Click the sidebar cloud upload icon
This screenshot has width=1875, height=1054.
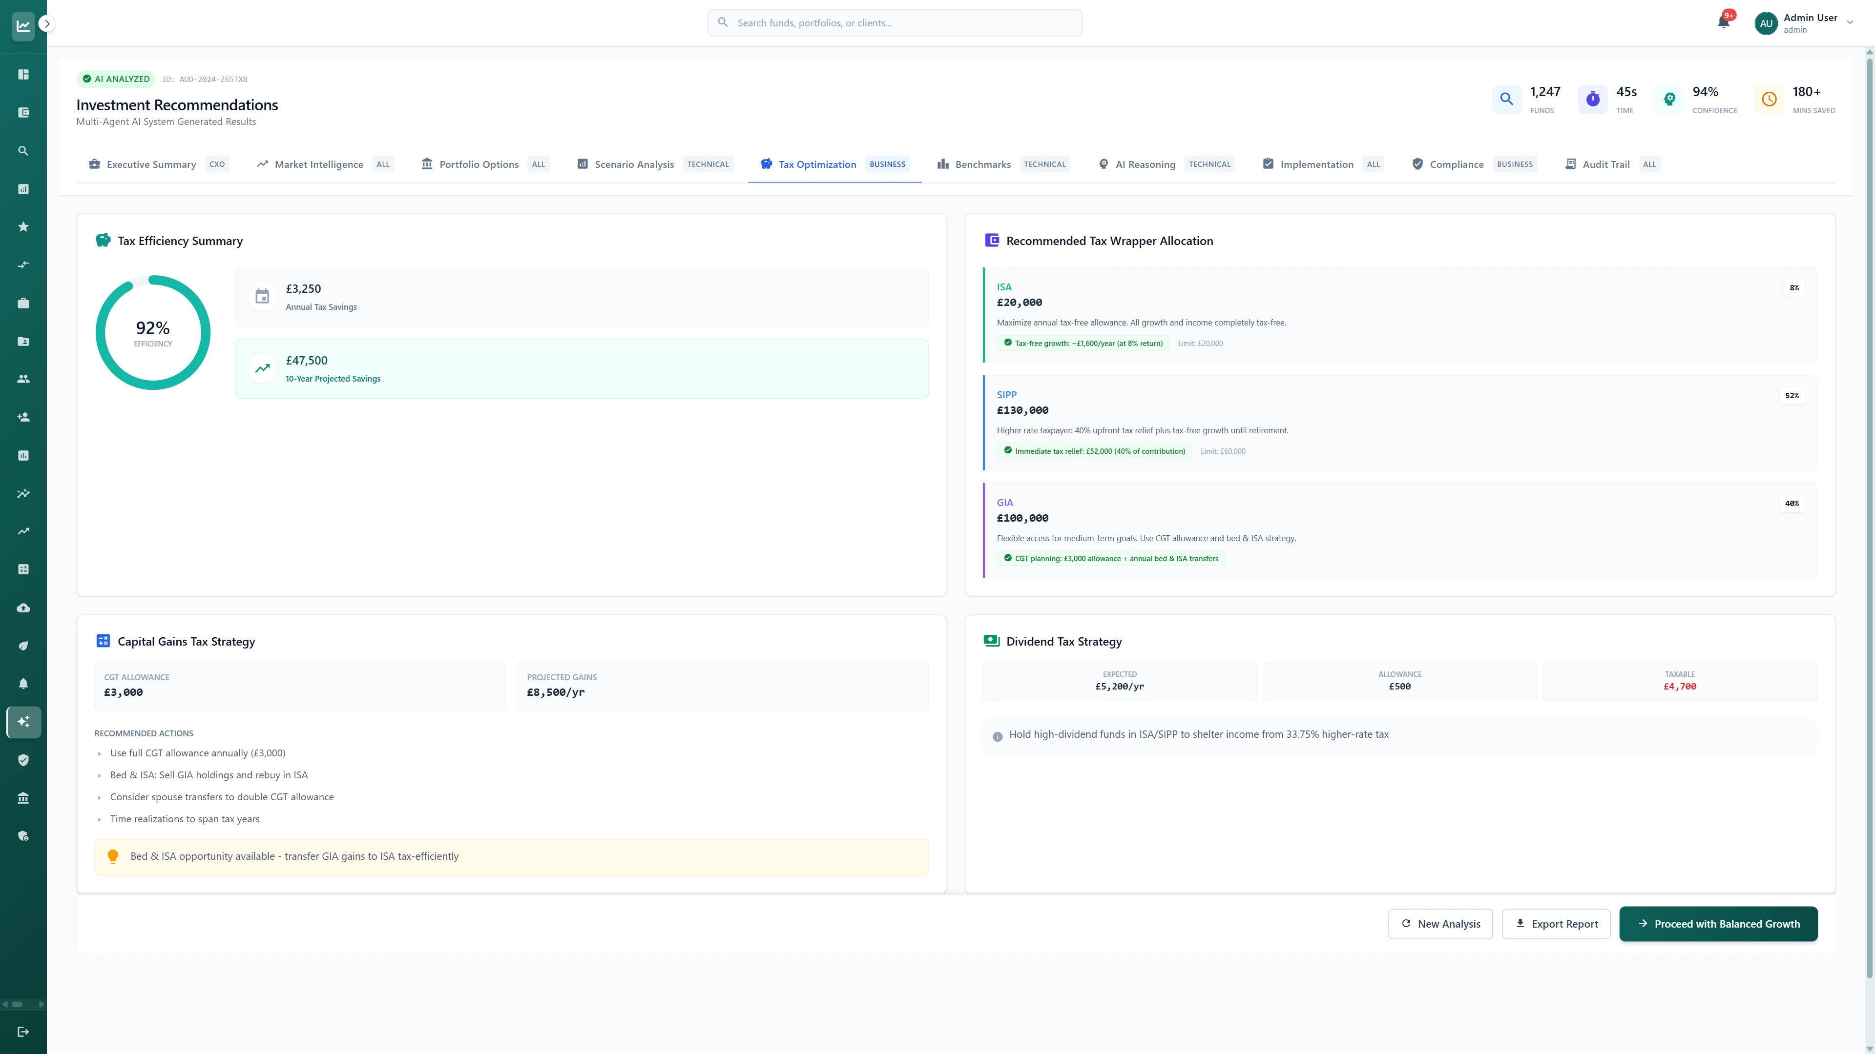pyautogui.click(x=23, y=608)
